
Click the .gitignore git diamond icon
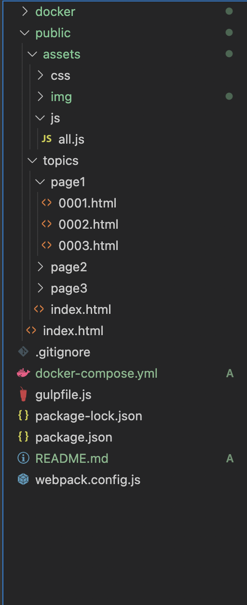pyautogui.click(x=23, y=352)
